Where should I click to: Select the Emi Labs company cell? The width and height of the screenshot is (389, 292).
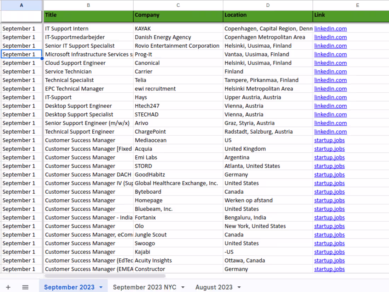point(178,158)
